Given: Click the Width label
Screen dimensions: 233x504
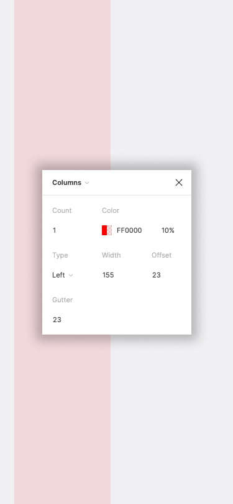Looking at the screenshot, I should [x=111, y=255].
